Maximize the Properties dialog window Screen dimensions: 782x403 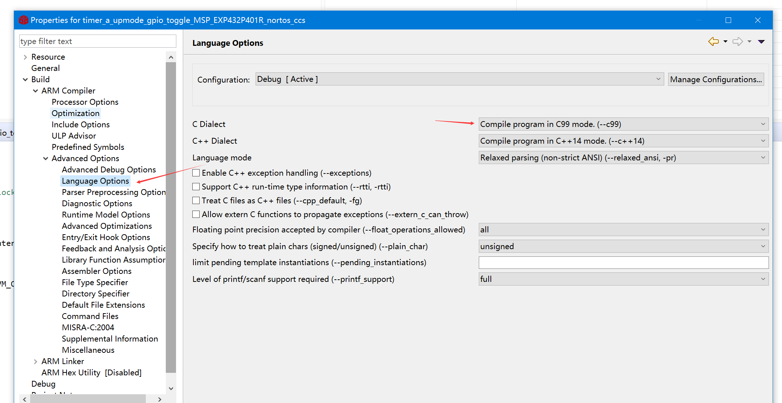point(728,20)
